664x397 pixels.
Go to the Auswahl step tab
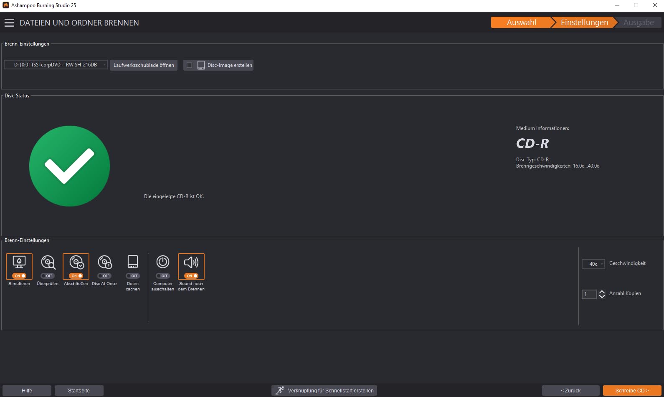coord(521,23)
